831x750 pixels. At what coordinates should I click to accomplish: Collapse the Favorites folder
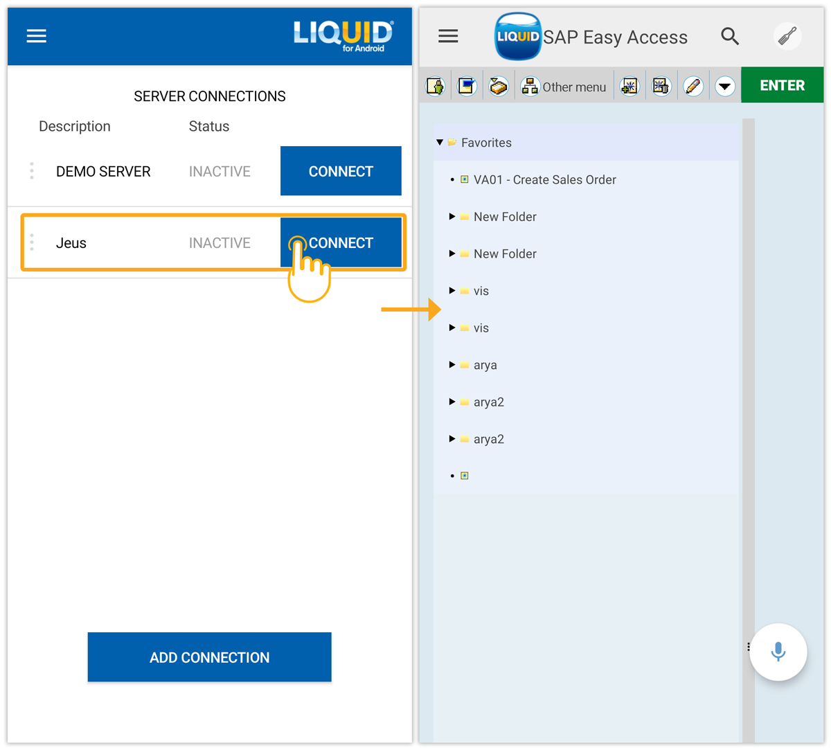(x=440, y=143)
